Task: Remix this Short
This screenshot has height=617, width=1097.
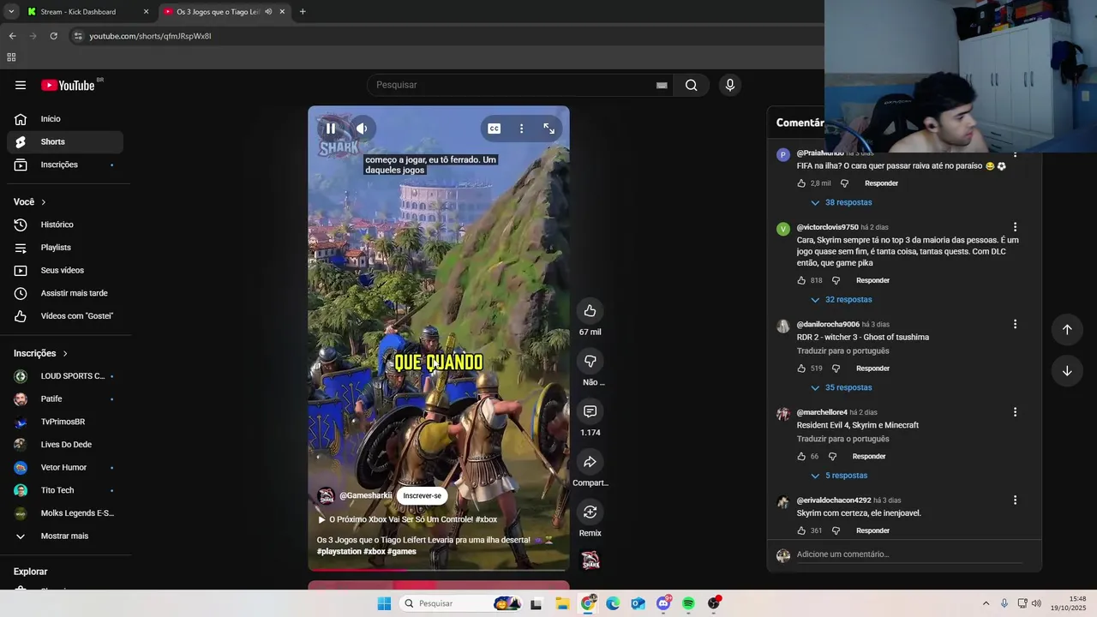Action: 590,512
